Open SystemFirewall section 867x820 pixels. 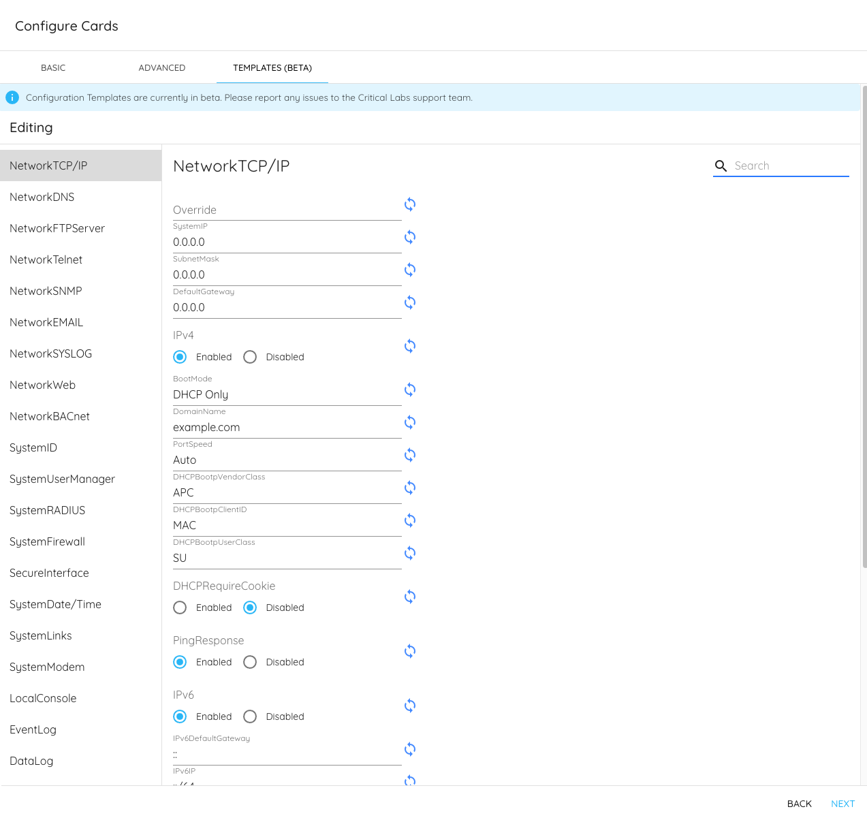click(80, 541)
